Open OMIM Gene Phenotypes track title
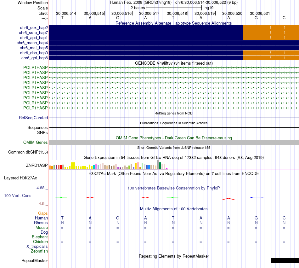Screen dimensions: 299x268 [x=174, y=138]
